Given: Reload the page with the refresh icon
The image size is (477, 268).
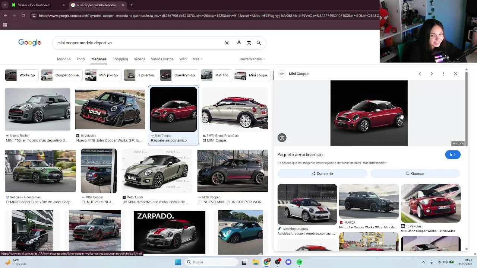Looking at the screenshot, I should [23, 16].
